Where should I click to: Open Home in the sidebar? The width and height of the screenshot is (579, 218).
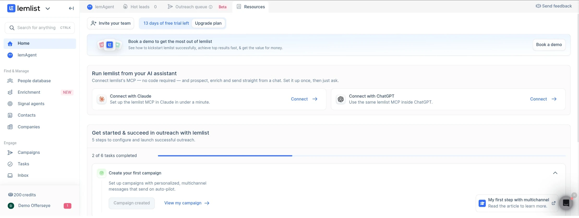pos(40,43)
